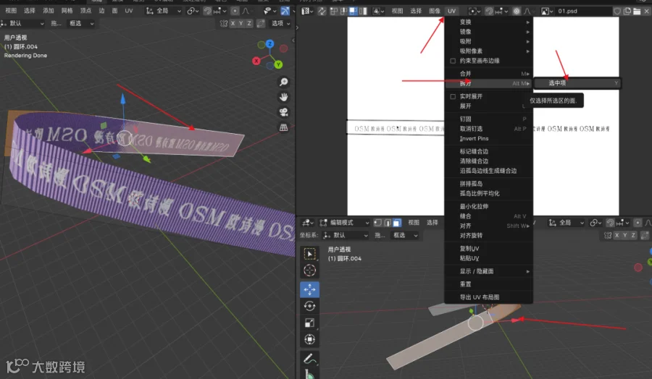Switch orthographic grid view icon
The width and height of the screenshot is (652, 379).
point(283,127)
